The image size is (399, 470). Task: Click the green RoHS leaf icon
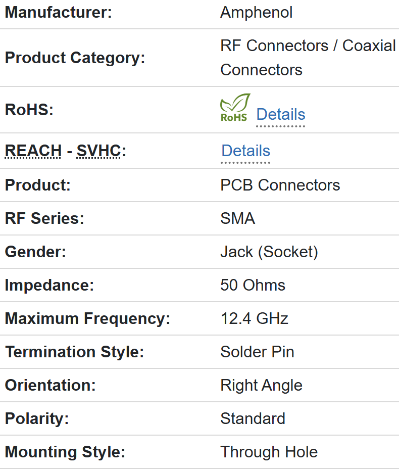(234, 108)
